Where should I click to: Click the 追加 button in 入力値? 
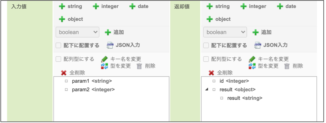[114, 32]
